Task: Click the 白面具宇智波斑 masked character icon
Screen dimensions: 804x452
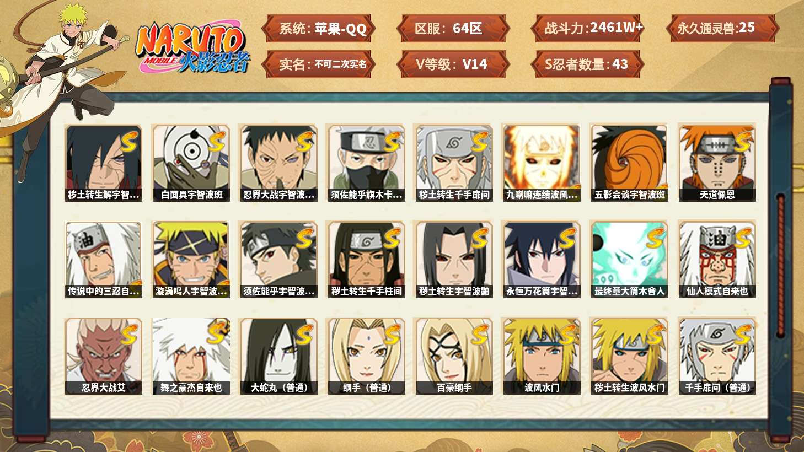Action: 191,163
